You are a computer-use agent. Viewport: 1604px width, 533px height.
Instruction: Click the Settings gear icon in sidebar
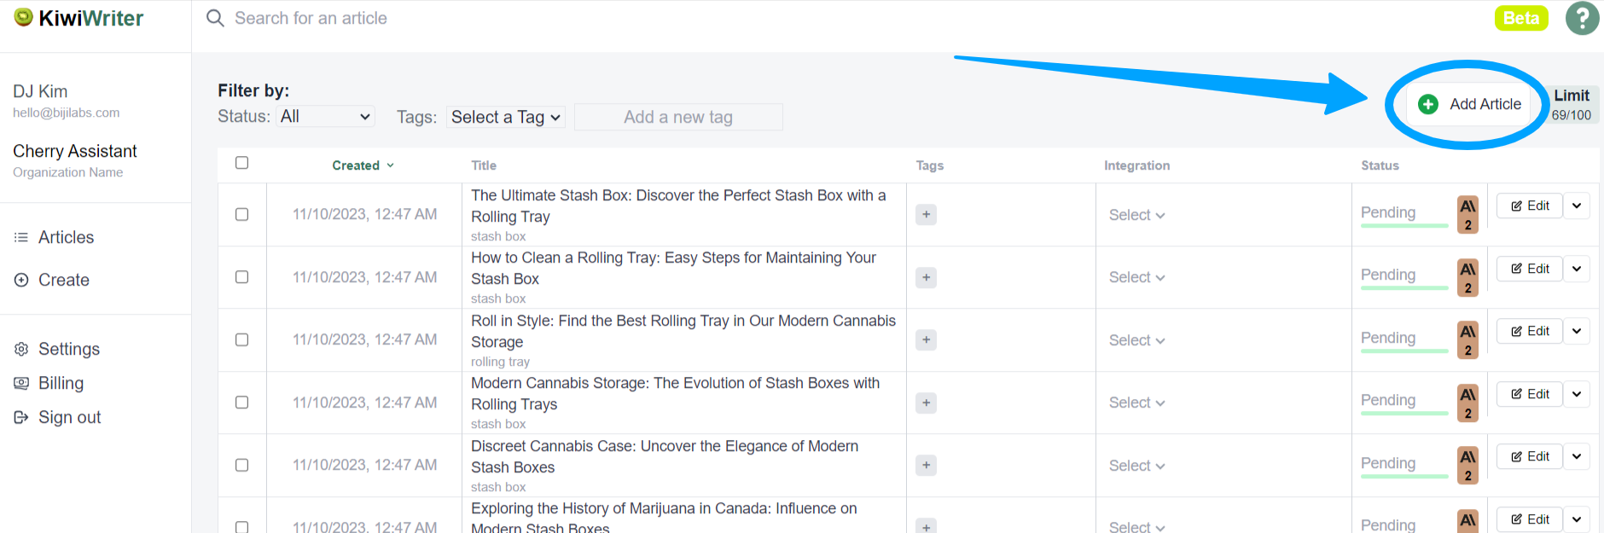pyautogui.click(x=21, y=349)
